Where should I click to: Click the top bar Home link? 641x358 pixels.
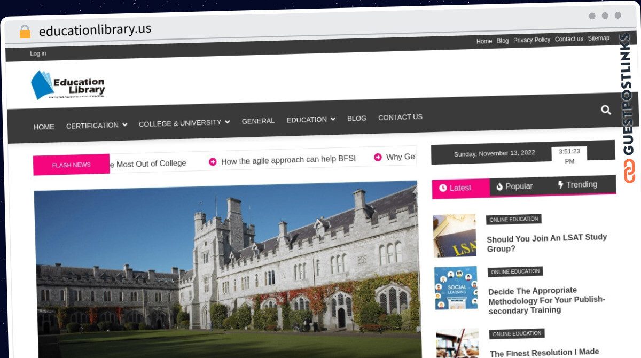click(x=484, y=41)
